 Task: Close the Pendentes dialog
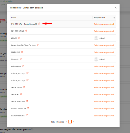click(116, 8)
